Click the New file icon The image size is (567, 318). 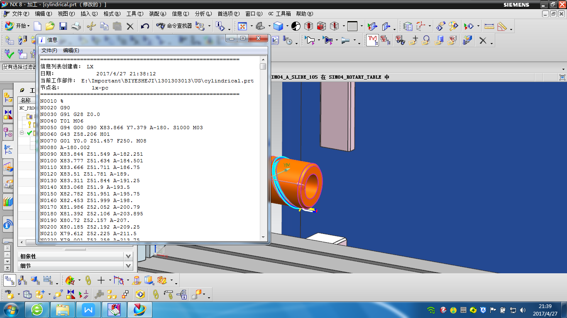click(37, 26)
